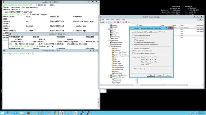206x115 pixels.
Task: Enable Prevent navigation up a path hierarchy
Action: pyautogui.click(x=133, y=53)
